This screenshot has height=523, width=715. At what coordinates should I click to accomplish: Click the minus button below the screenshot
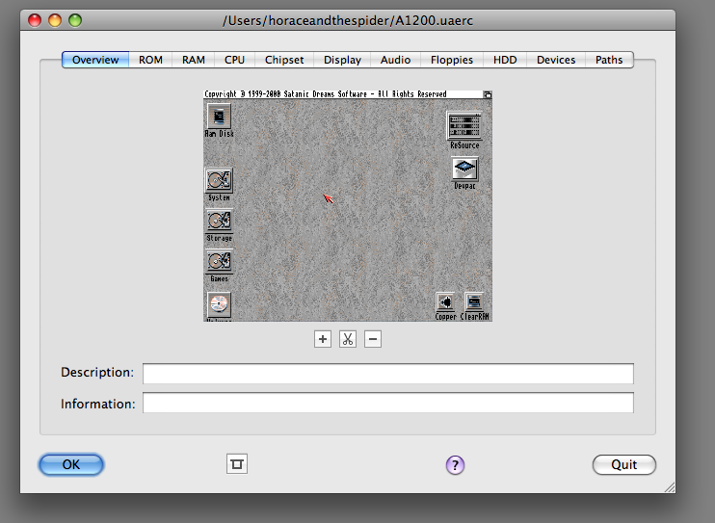[373, 339]
